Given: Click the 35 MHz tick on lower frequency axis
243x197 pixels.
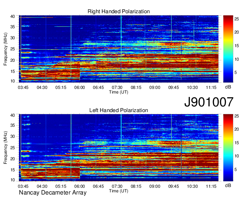Looking at the screenshot, I should coord(13,125).
